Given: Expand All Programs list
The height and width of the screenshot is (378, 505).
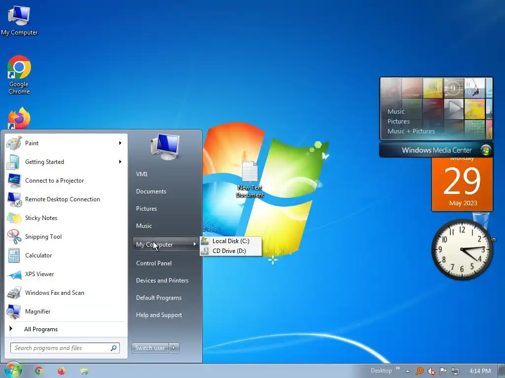Looking at the screenshot, I should 66,329.
